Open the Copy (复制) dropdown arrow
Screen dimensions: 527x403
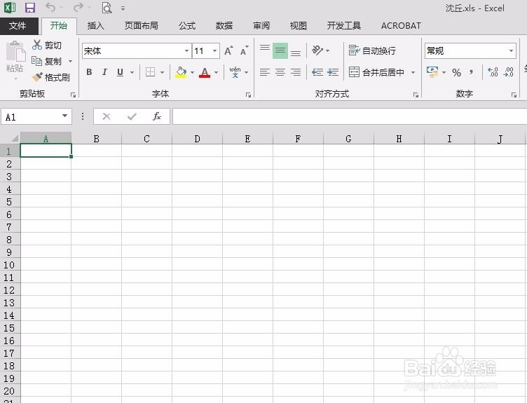click(70, 61)
